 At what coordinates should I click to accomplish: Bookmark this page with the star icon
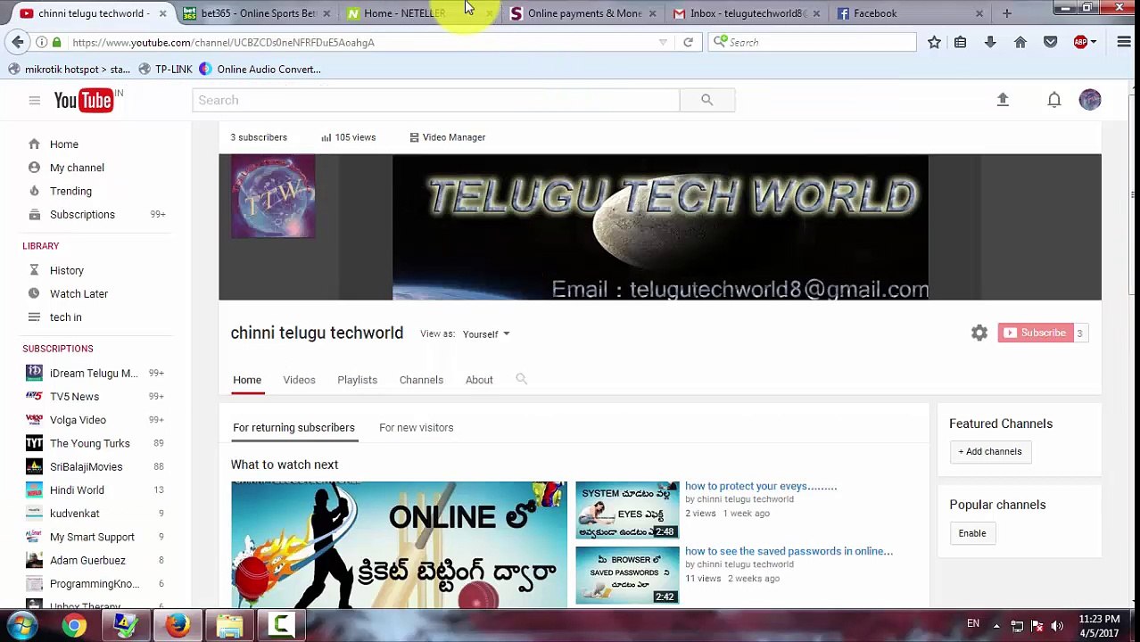(934, 42)
